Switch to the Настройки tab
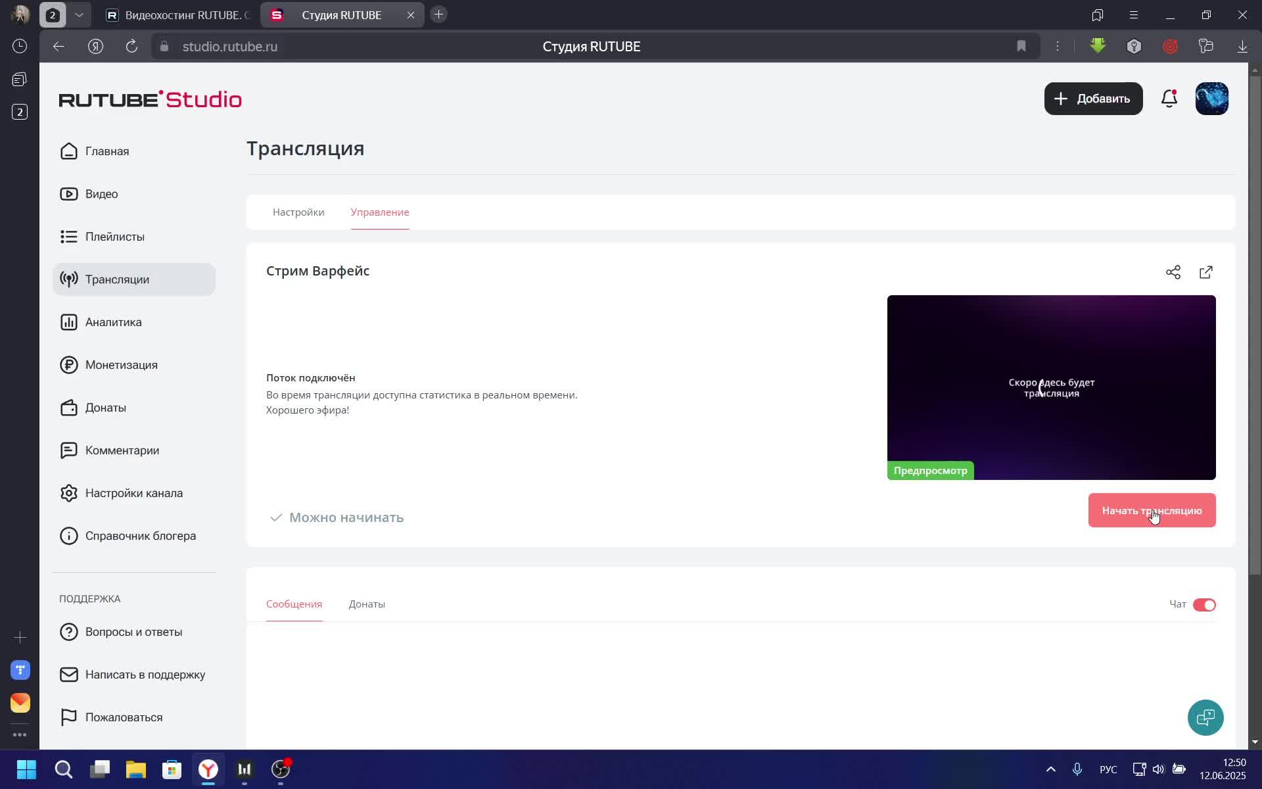 coord(298,212)
